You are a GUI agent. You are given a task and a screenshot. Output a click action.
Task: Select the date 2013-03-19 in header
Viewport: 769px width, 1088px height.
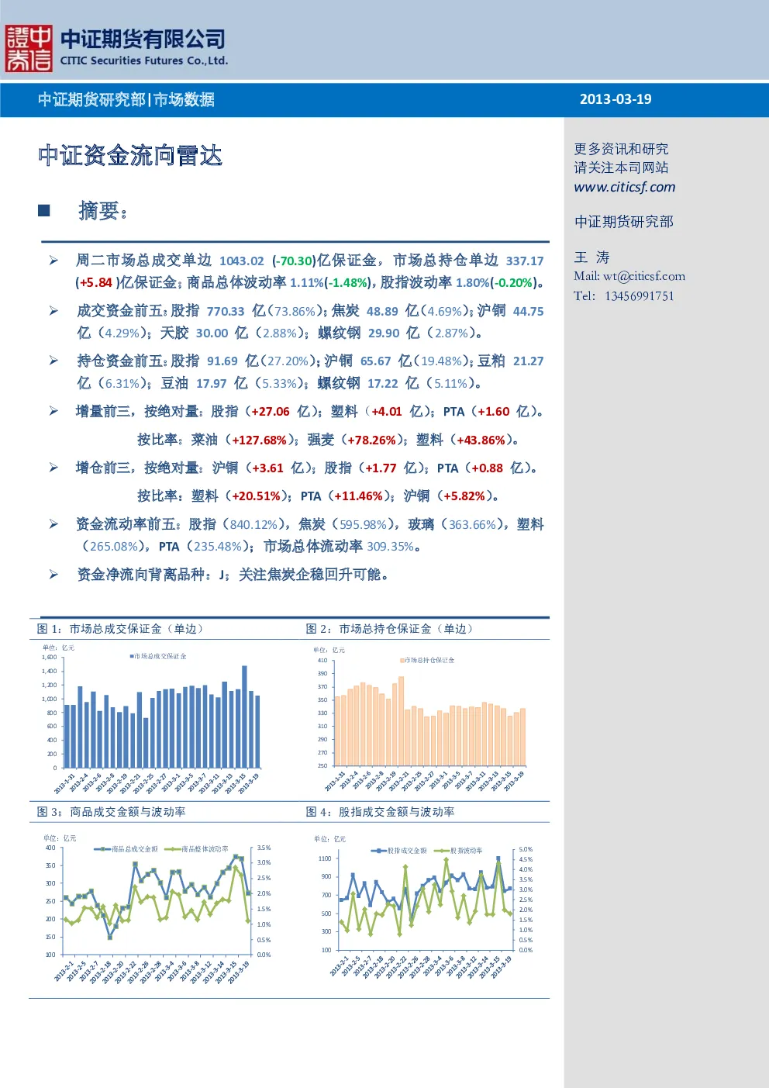[x=616, y=99]
